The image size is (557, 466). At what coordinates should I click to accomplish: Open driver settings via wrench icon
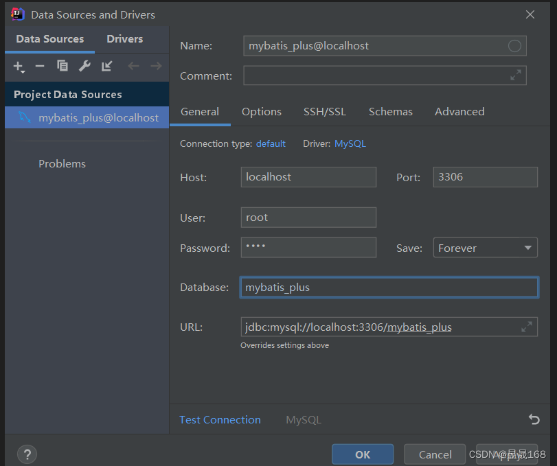click(84, 66)
